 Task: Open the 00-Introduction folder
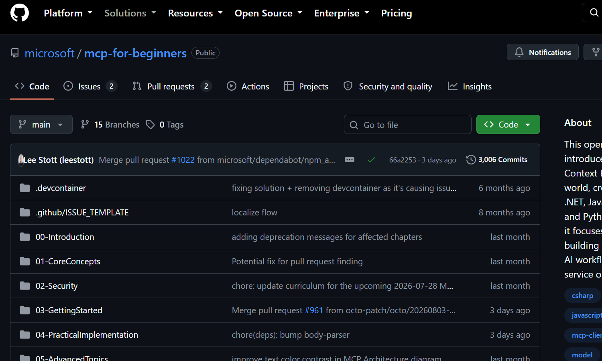tap(65, 237)
